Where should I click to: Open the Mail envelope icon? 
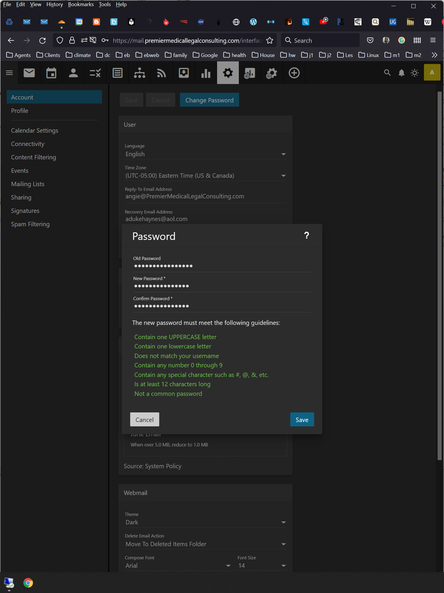point(29,73)
